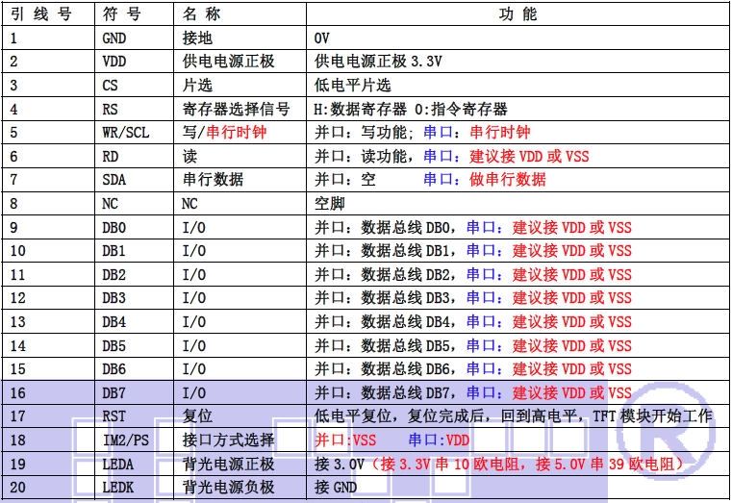
Task: Click the 背光电源负极 name cell
Action: click(x=228, y=488)
